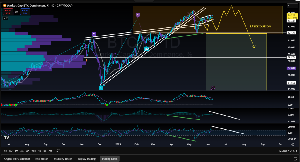
Task: Switch range to 1Y
Action: (40, 151)
